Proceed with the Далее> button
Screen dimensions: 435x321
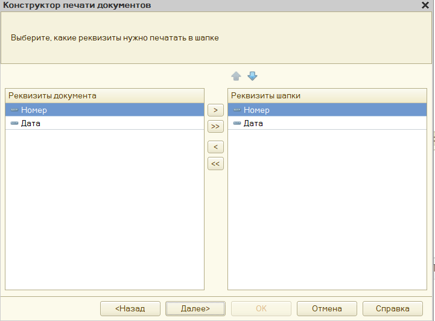coord(195,308)
